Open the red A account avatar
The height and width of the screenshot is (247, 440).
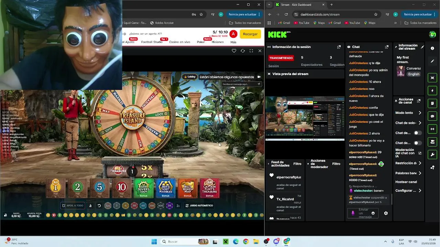click(x=233, y=34)
